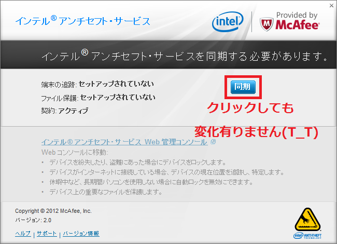Click the bullet about tracking device location
337x244 pixels.
tap(167, 172)
